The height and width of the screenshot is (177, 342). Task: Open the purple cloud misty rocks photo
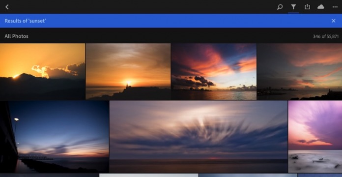click(x=315, y=137)
